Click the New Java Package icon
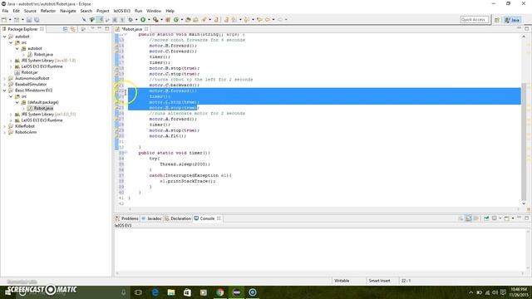This screenshot has height=299, width=532. (x=168, y=20)
